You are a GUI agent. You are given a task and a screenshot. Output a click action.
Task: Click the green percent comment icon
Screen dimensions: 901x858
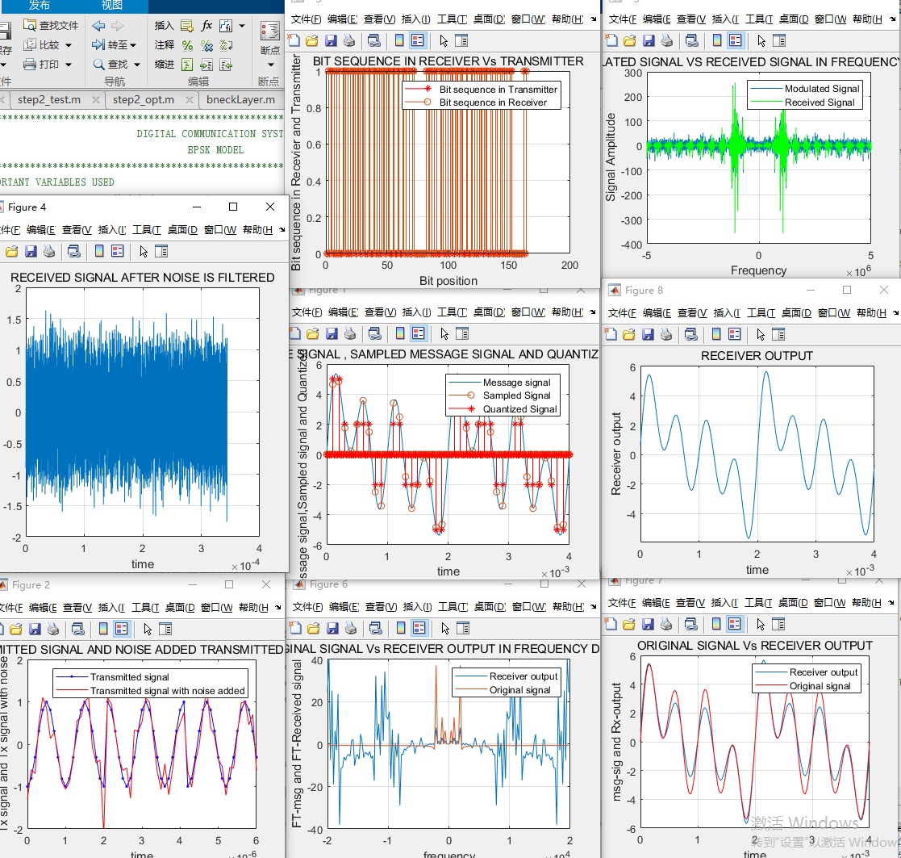[187, 45]
